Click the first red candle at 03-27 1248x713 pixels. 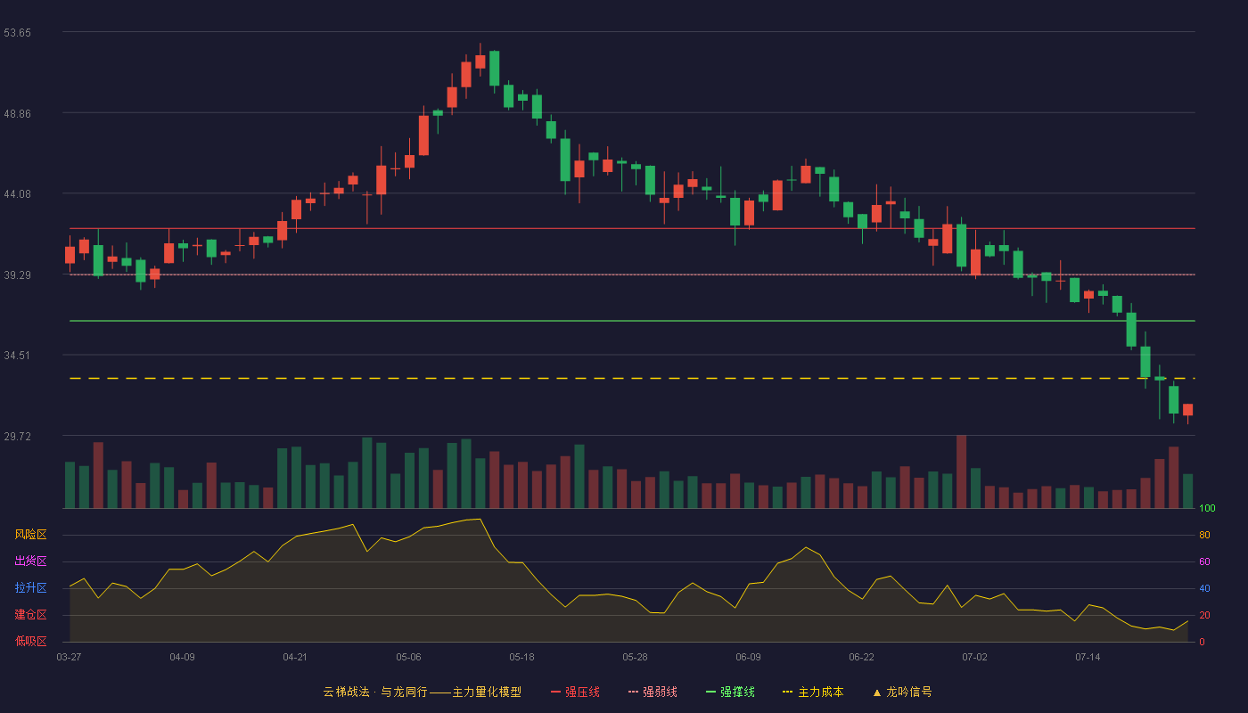70,255
